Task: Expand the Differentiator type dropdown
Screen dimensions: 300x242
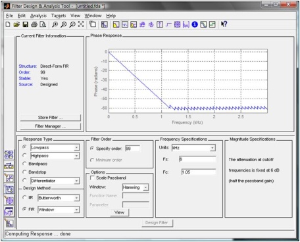Action: (x=76, y=181)
